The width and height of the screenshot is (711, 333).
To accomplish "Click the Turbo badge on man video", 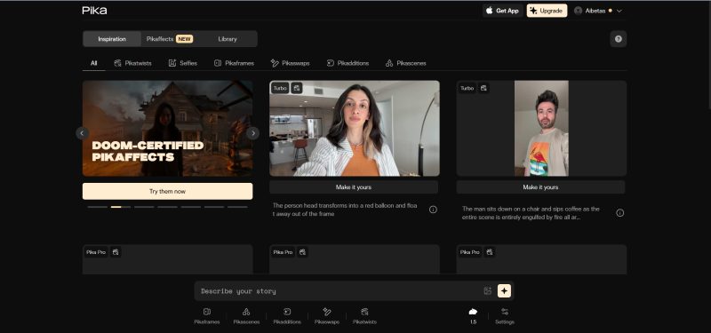I will 467,88.
